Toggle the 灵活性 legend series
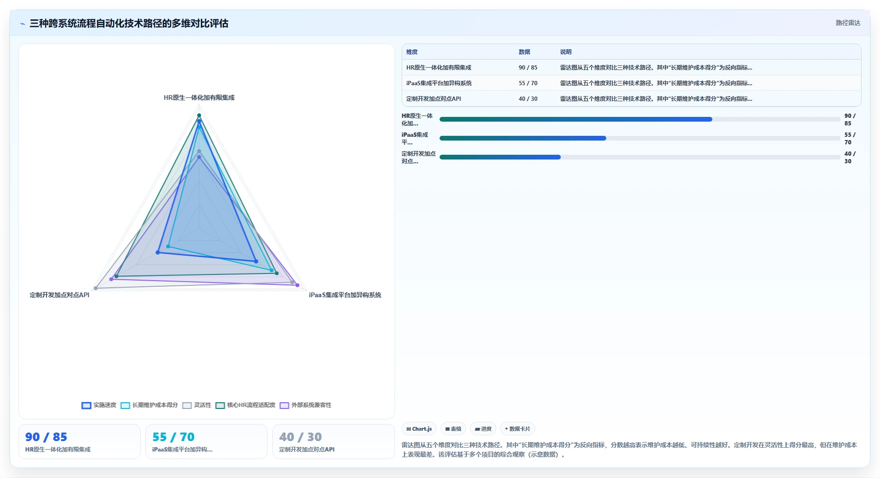The width and height of the screenshot is (880, 478). click(x=197, y=405)
